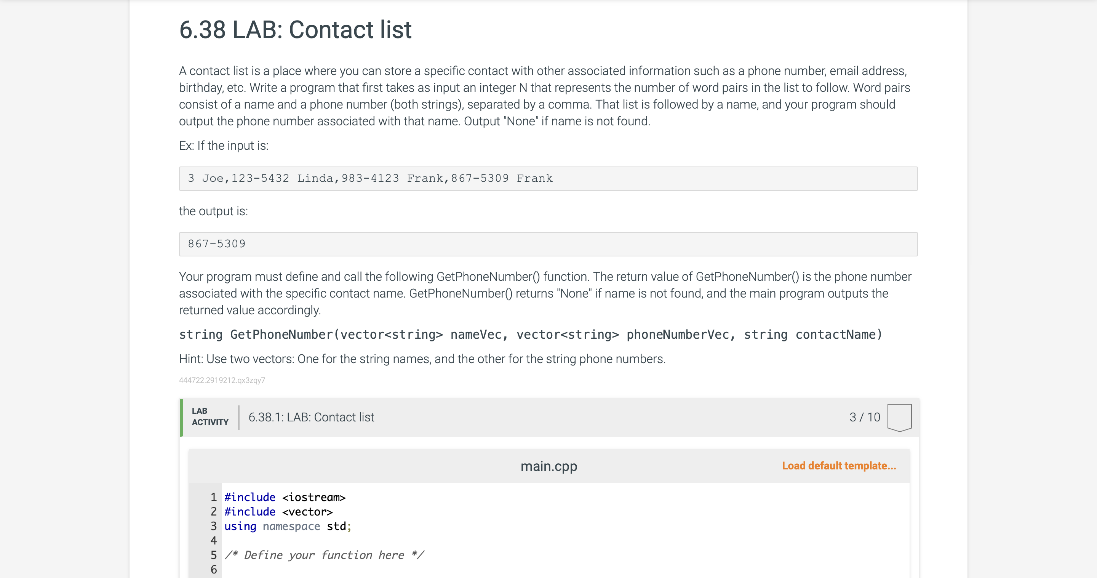
Task: Click the example input code box
Action: [x=548, y=178]
